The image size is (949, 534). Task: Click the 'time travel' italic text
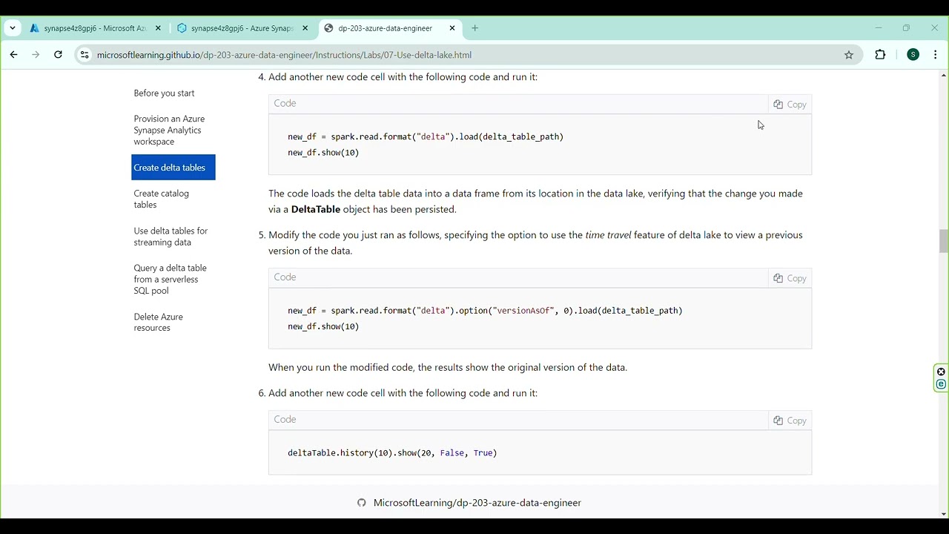608,235
